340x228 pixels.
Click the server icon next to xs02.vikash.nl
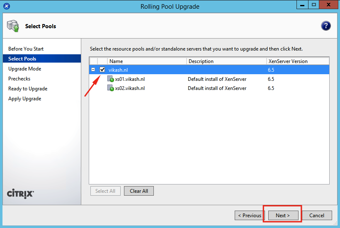(x=111, y=88)
